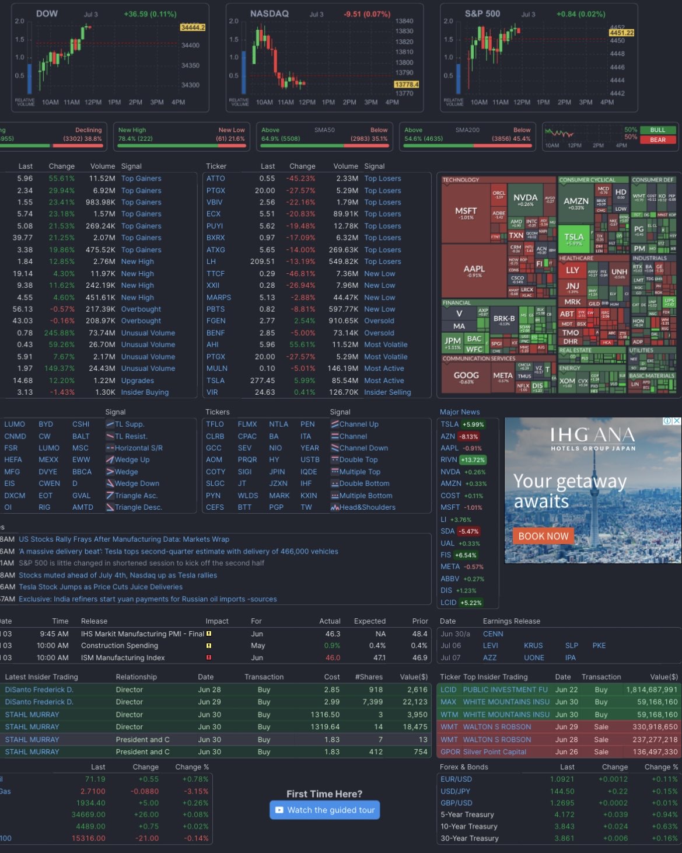The image size is (682, 853).
Task: Click the Channel Up pattern icon
Action: click(x=335, y=424)
